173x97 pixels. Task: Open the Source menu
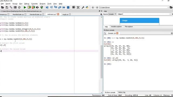pyautogui.click(x=15, y=4)
